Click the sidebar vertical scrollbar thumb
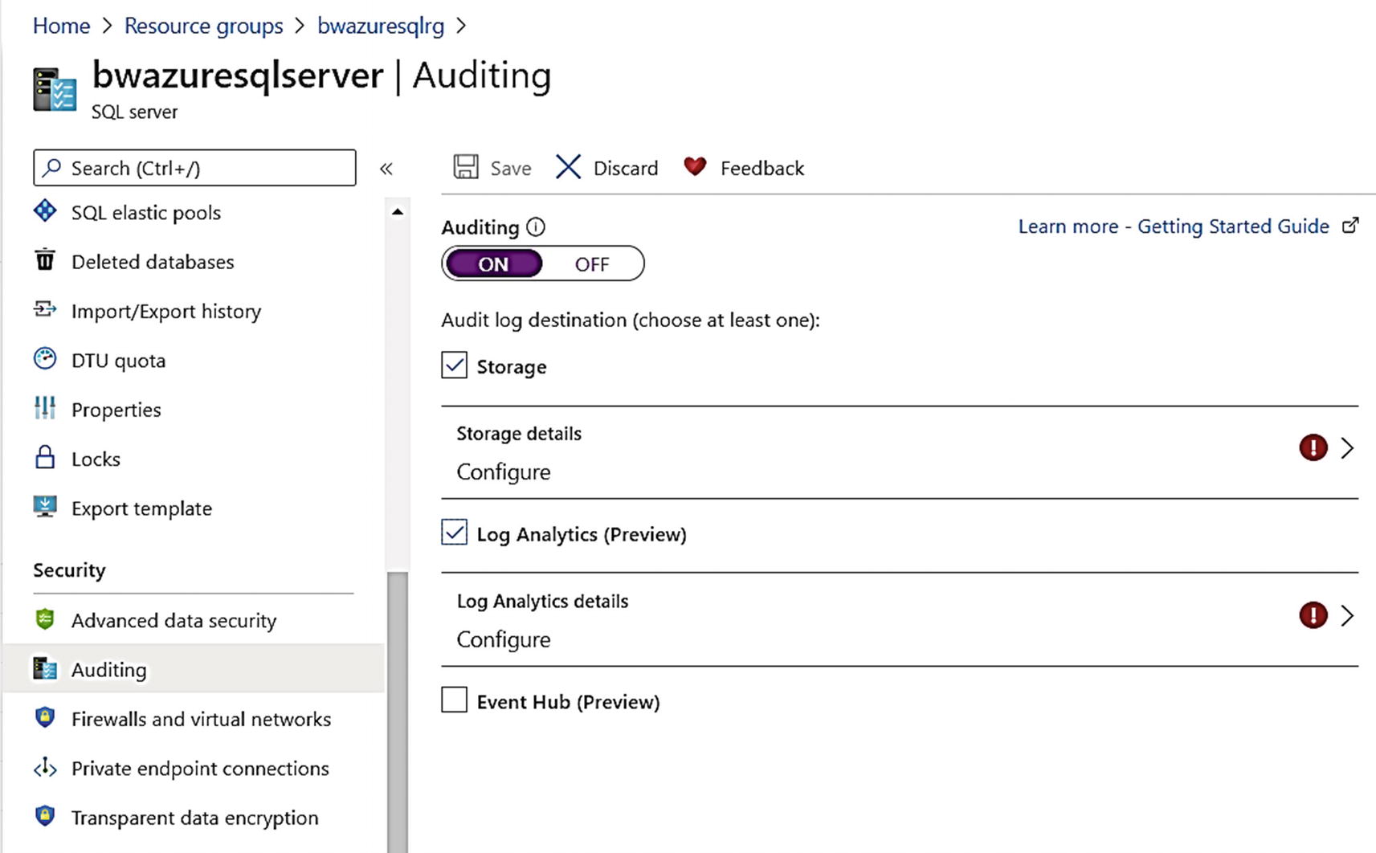Viewport: 1376px width, 853px height. tap(397, 712)
